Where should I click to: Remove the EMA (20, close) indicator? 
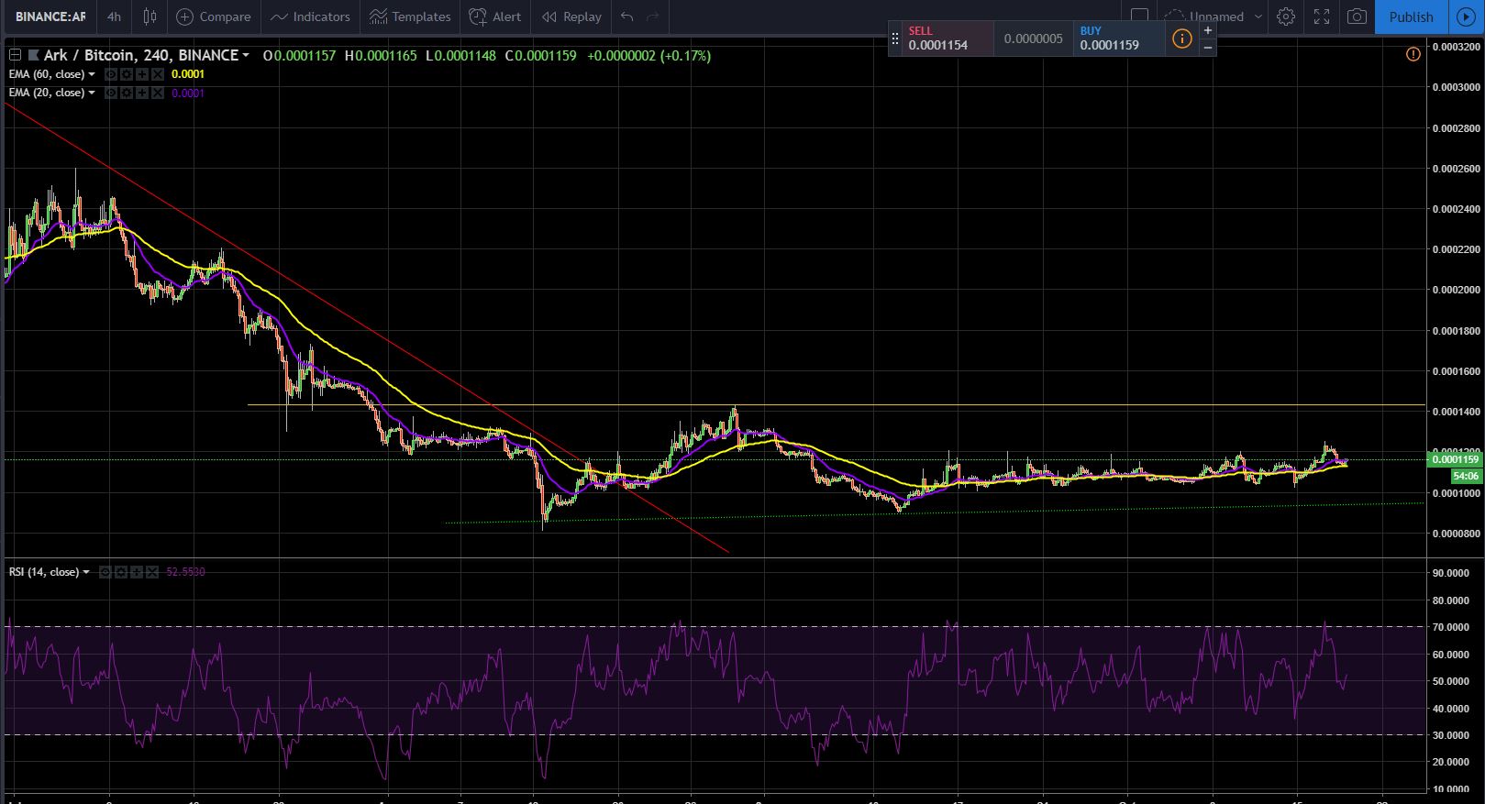click(158, 93)
